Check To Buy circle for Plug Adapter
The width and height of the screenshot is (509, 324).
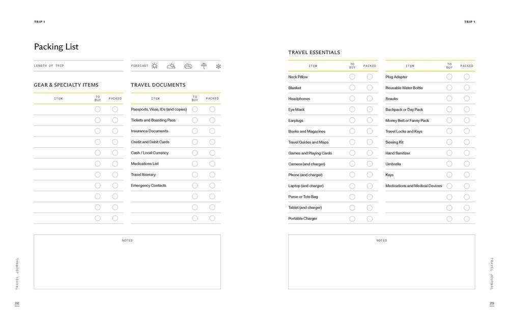click(449, 77)
